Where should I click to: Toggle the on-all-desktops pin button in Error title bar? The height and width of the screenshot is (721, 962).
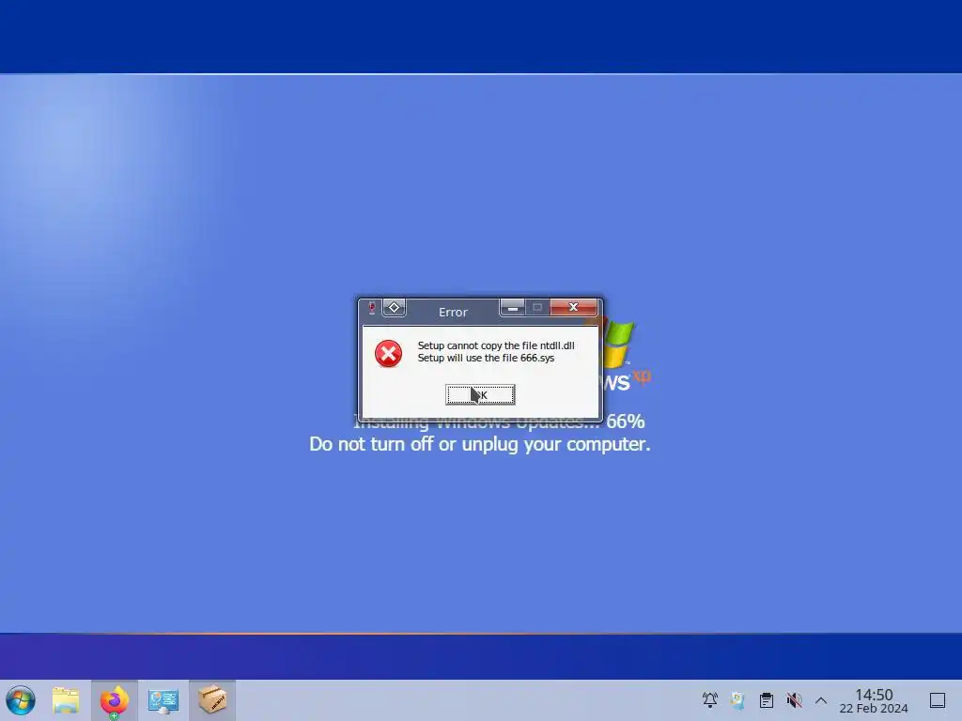[394, 307]
